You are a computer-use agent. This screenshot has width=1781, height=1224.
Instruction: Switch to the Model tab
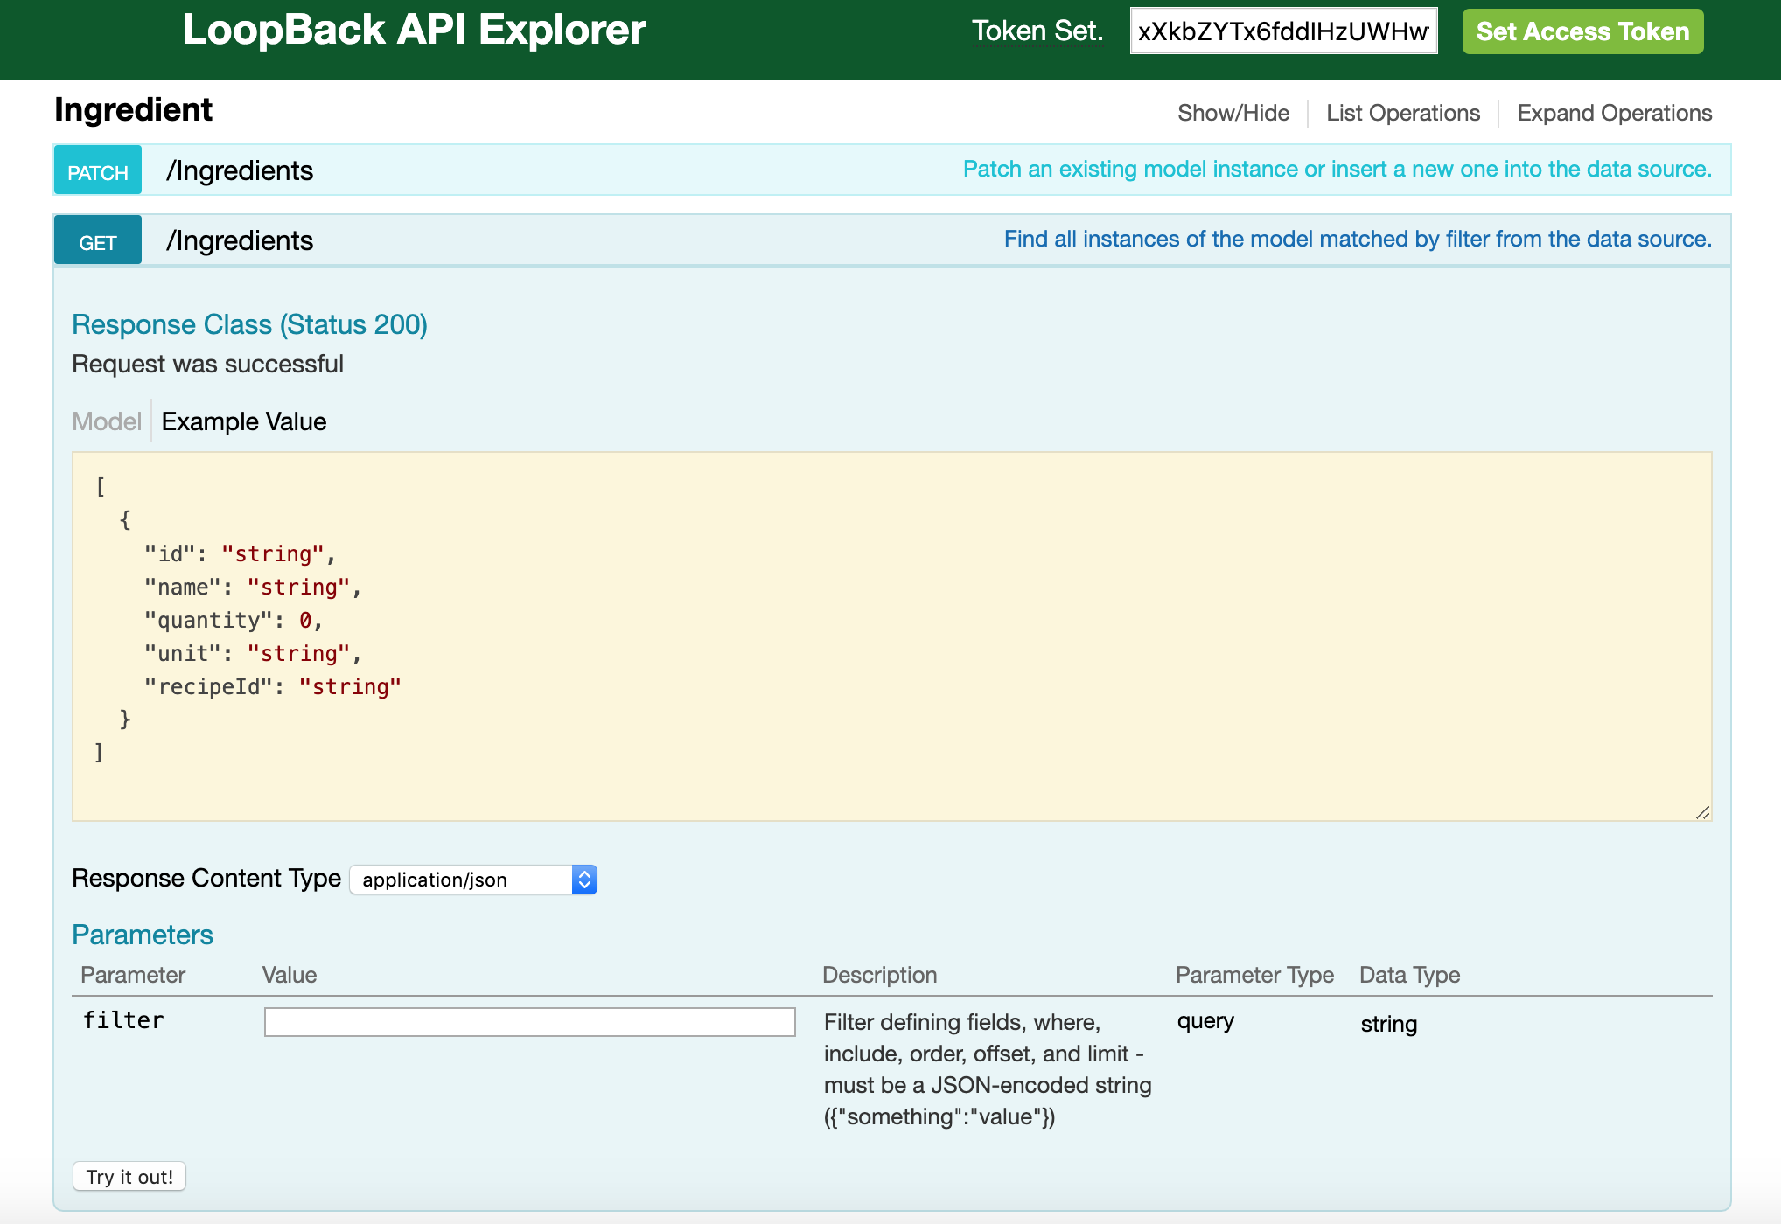click(x=107, y=421)
